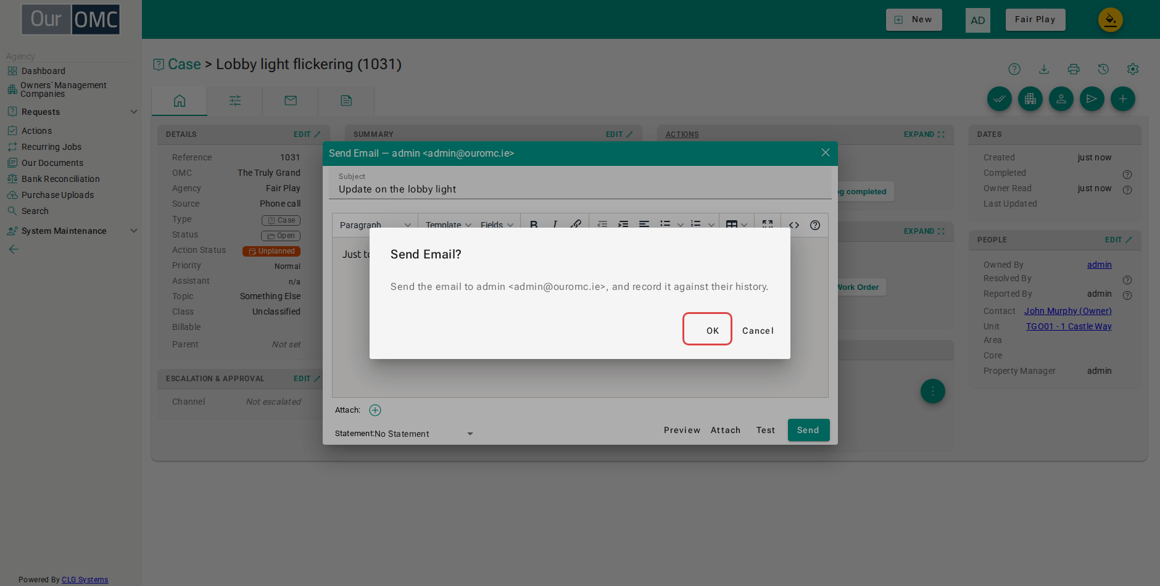Screen dimensions: 1160x586
Task: Open case settings gear icon
Action: [1133, 69]
